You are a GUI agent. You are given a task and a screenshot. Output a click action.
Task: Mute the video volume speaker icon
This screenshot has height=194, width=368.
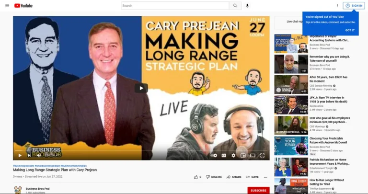pyautogui.click(x=39, y=155)
